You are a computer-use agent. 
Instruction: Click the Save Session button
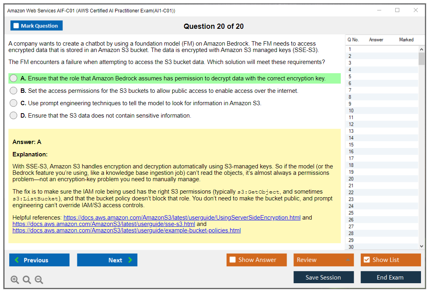coord(324,277)
